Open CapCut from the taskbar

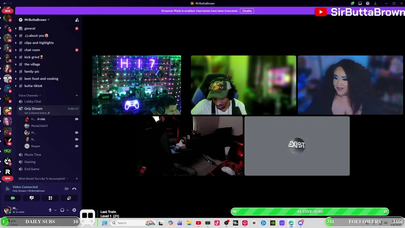pyautogui.click(x=254, y=223)
